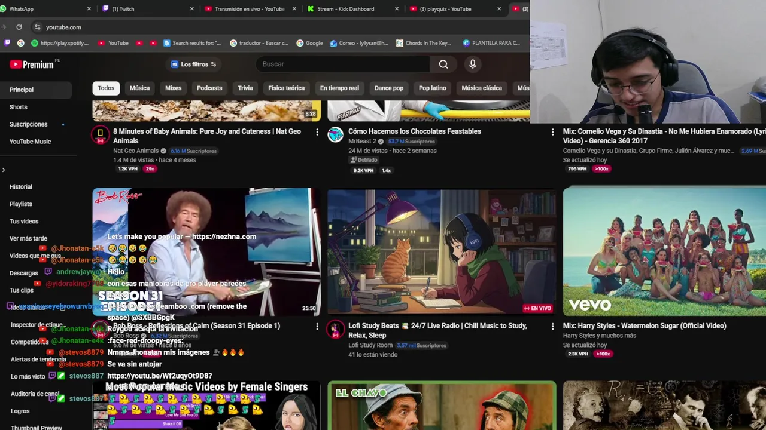Open site info icon beside youtube.com
Screen dimensions: 766x430
37,27
